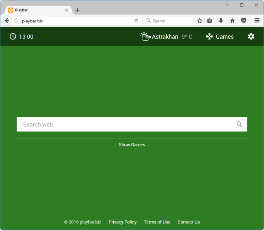264x230 pixels.
Task: Click the clock icon showing 13 00
Action: point(13,37)
